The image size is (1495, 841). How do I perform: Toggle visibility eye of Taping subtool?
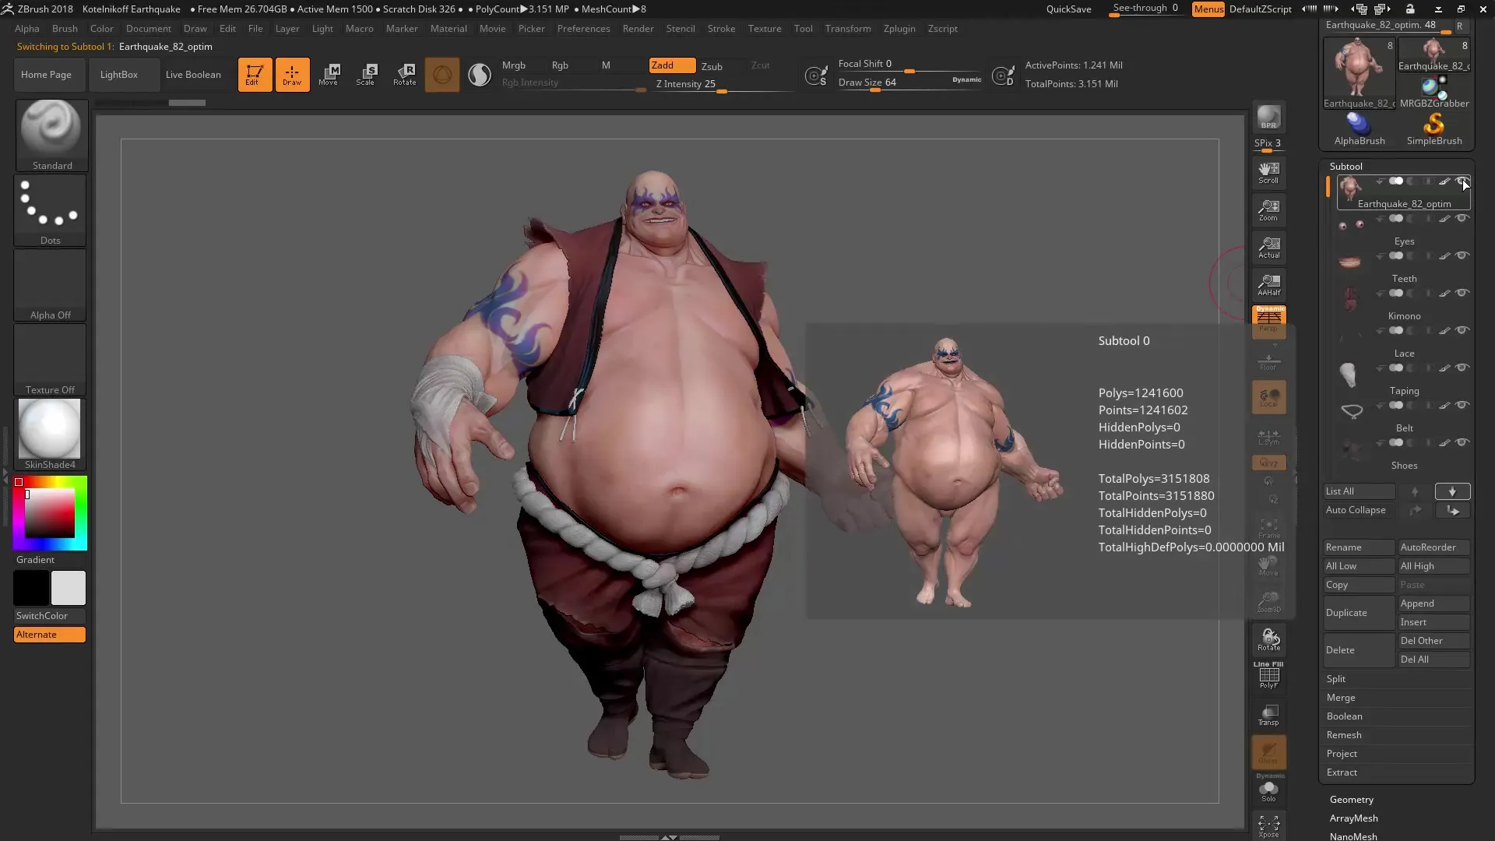pos(1462,368)
